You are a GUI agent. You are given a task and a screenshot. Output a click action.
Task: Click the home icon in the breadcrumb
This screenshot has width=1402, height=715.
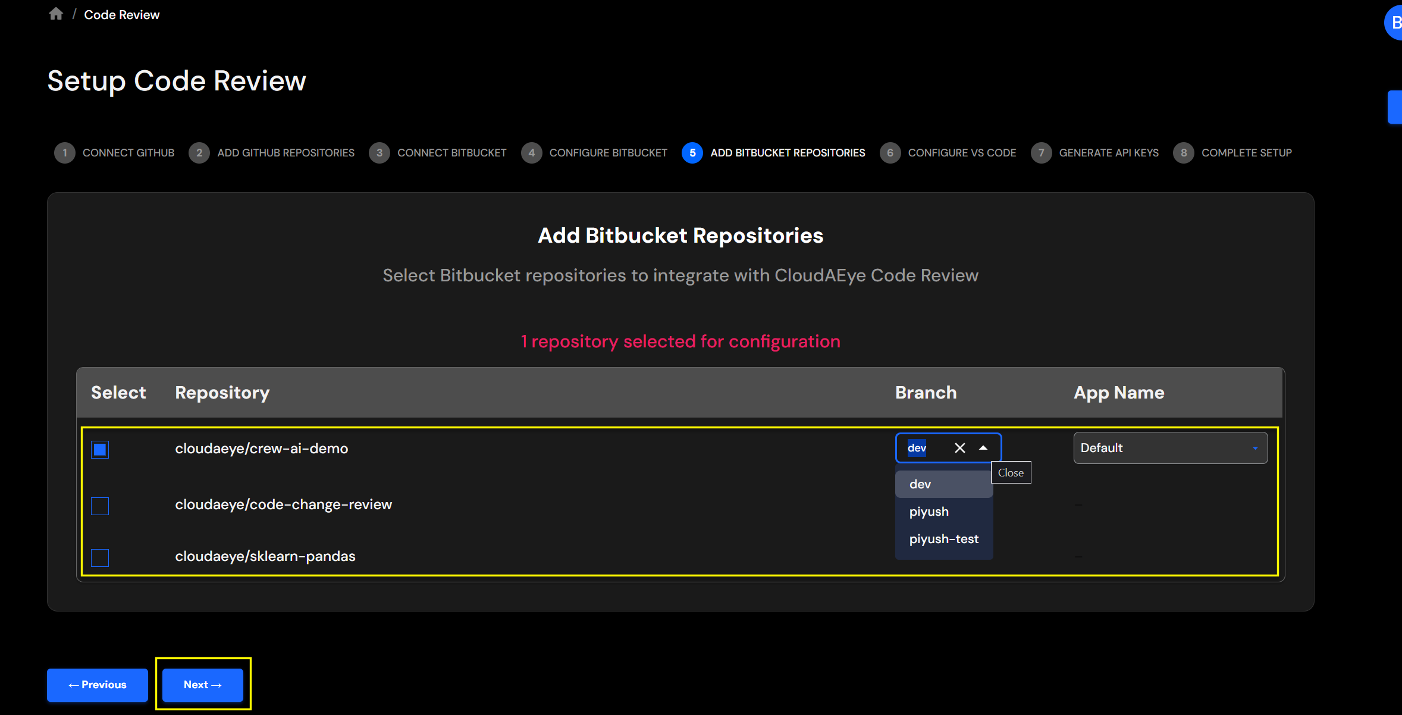pyautogui.click(x=55, y=13)
